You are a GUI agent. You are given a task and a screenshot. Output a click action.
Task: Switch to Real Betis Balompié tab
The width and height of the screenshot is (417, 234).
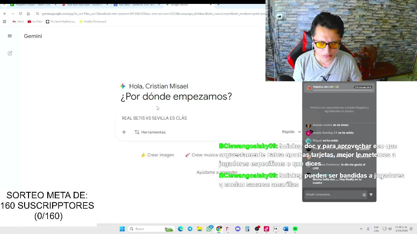click(85, 5)
